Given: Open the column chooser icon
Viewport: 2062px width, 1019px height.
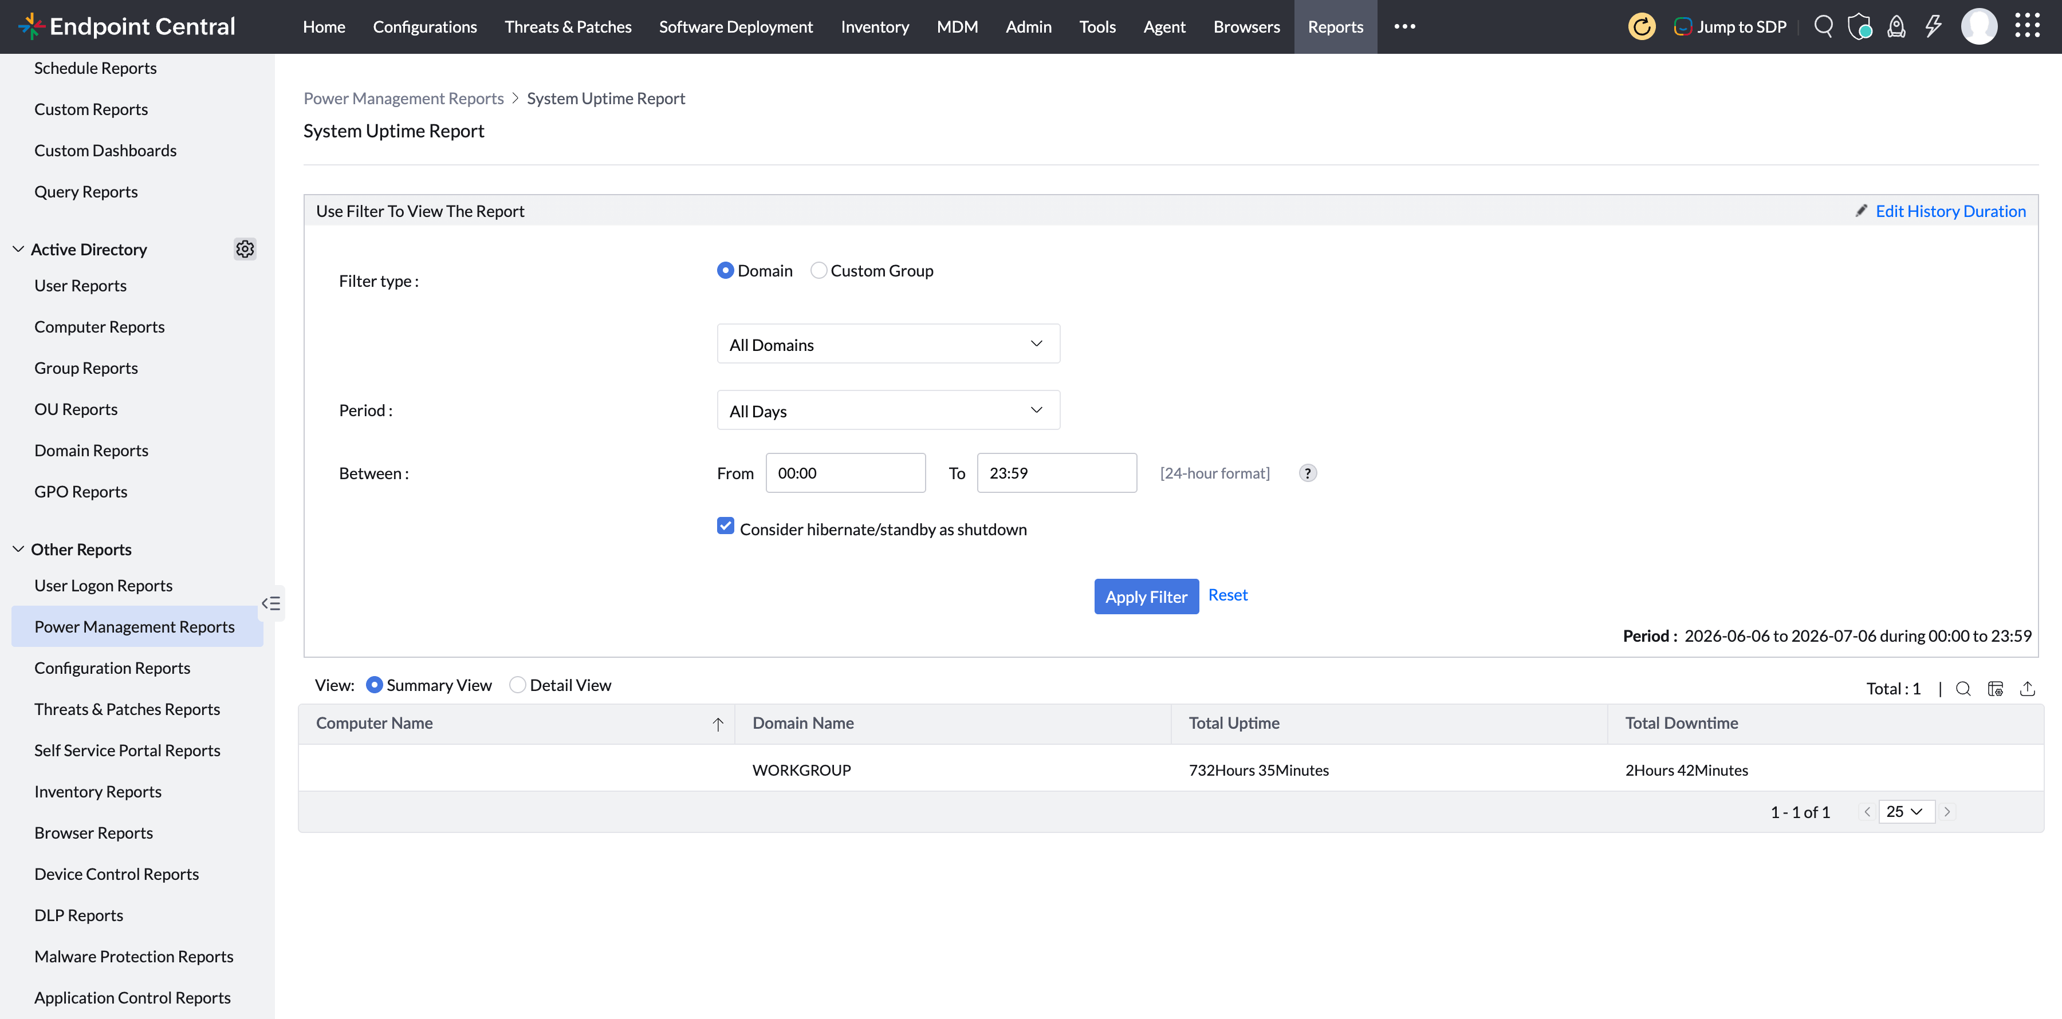Looking at the screenshot, I should [1995, 689].
